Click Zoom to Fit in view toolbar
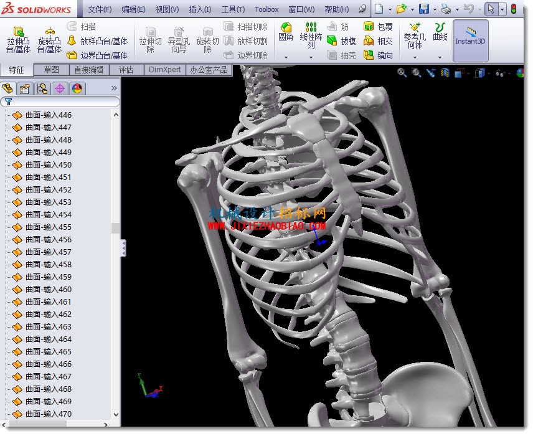This screenshot has height=436, width=533. [x=402, y=73]
